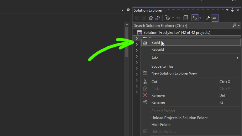
Task: Expand the Add submenu arrow
Action: pyautogui.click(x=238, y=58)
